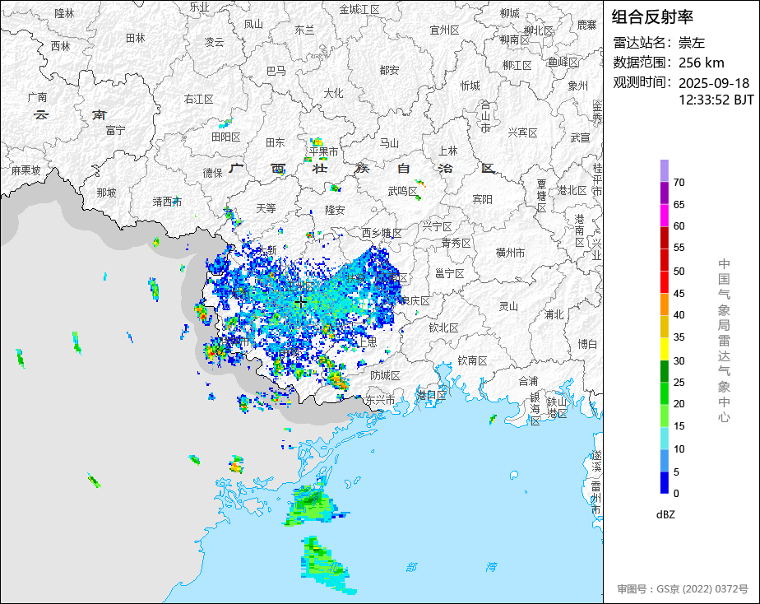
Task: Click the legend value '70'
Action: point(679,182)
